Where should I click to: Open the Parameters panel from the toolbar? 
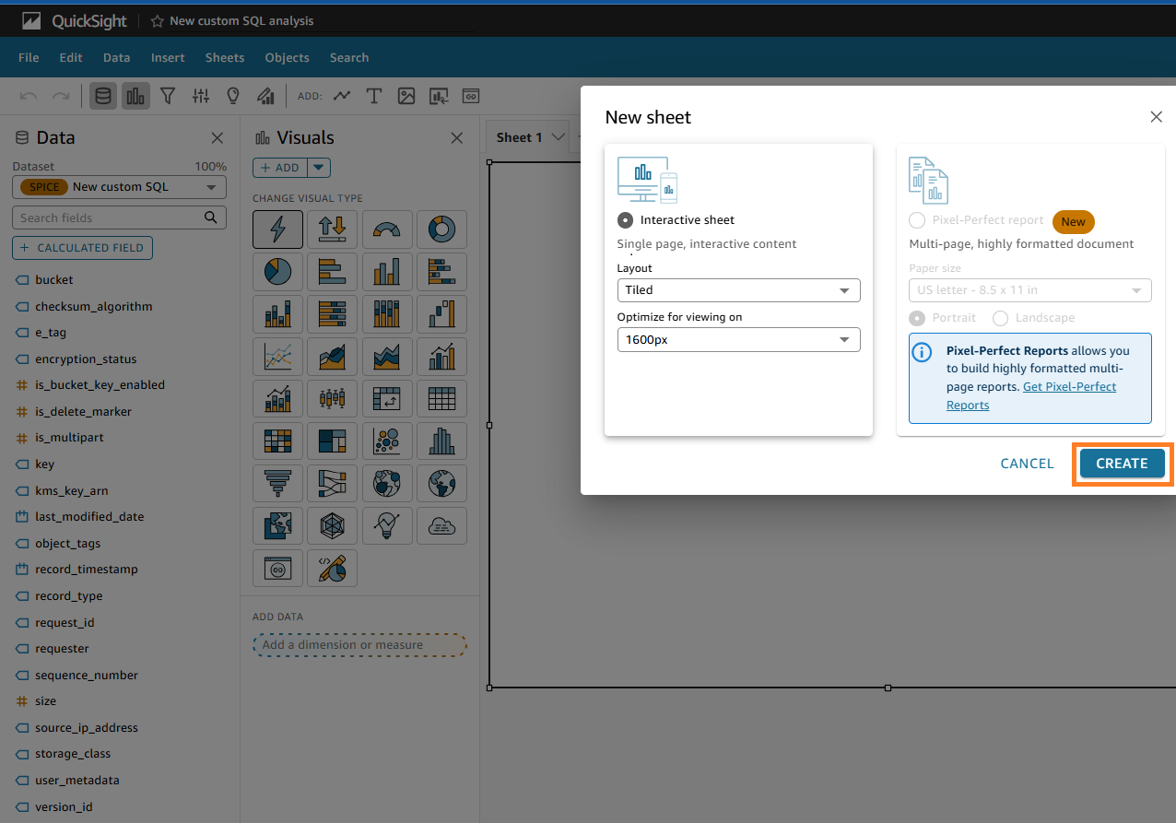(x=200, y=96)
